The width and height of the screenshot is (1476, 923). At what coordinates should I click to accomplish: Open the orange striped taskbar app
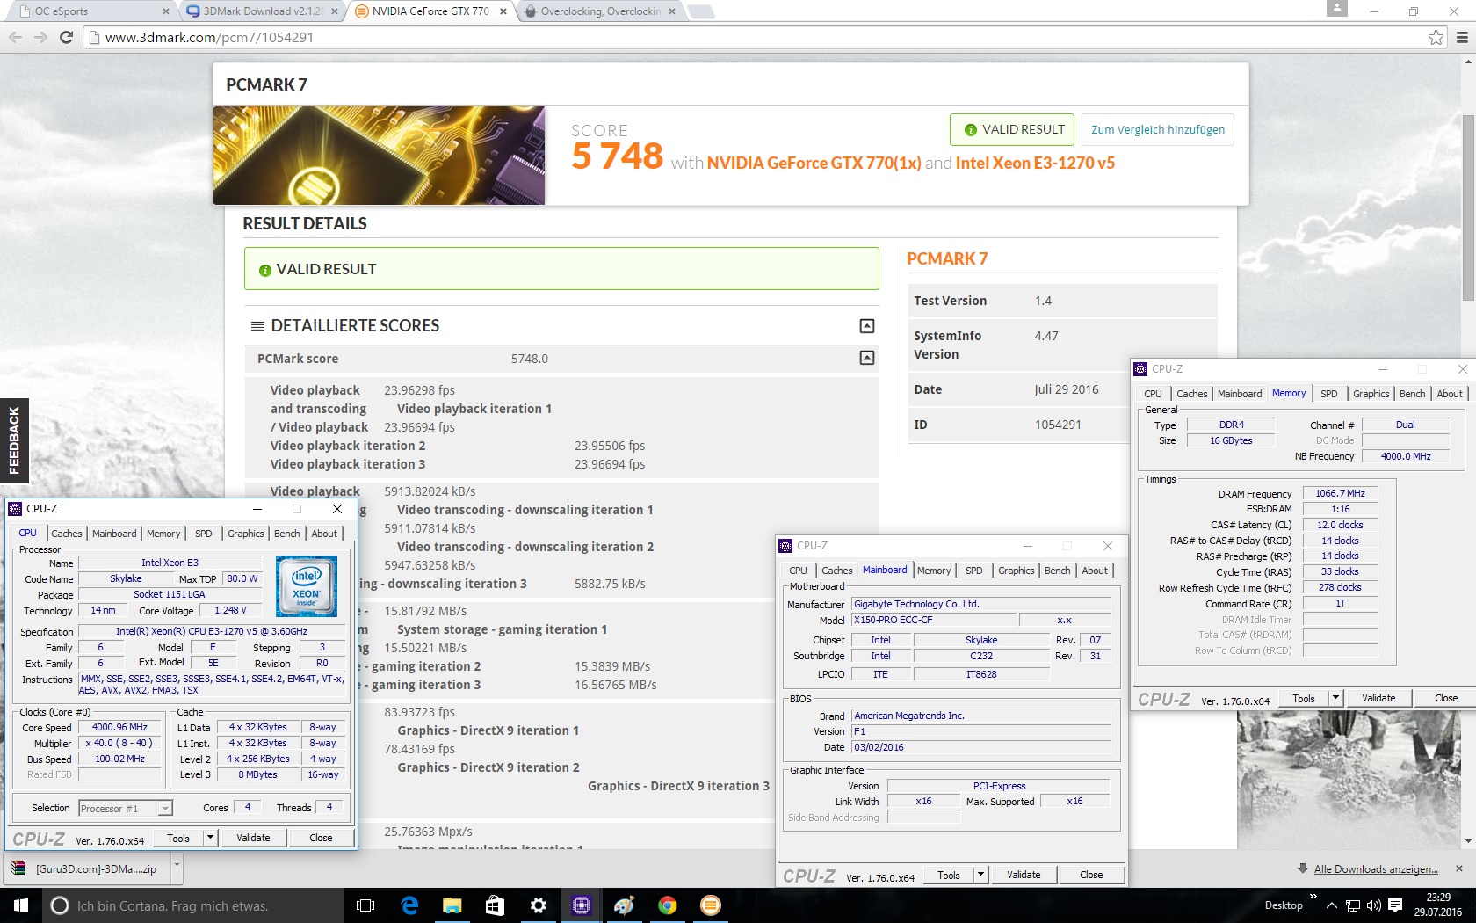coord(711,905)
